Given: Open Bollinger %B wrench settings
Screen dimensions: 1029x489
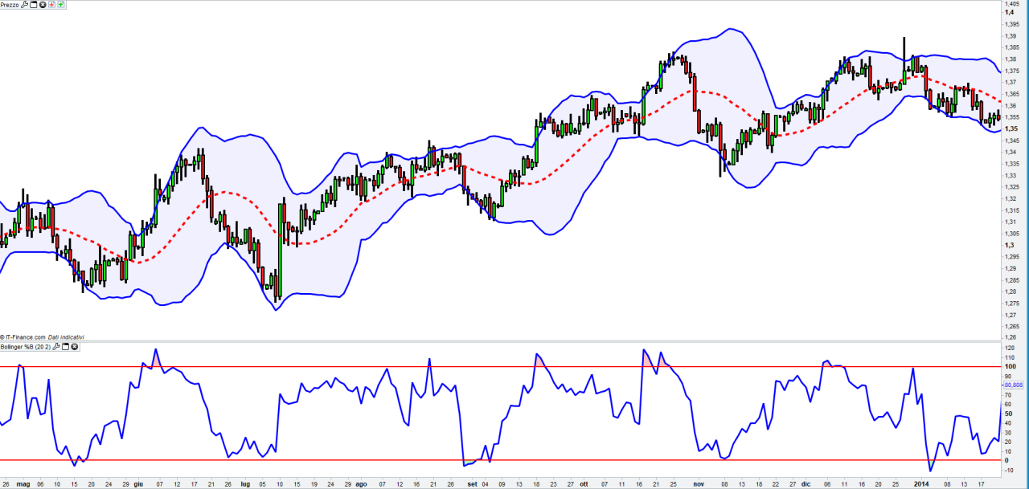Looking at the screenshot, I should click(x=56, y=347).
